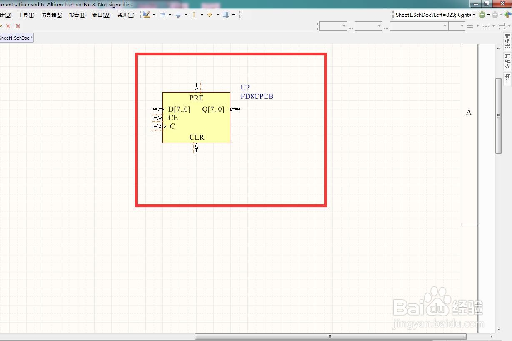Expand the digital devices dropdown arrow
The width and height of the screenshot is (512, 341).
[x=202, y=15]
